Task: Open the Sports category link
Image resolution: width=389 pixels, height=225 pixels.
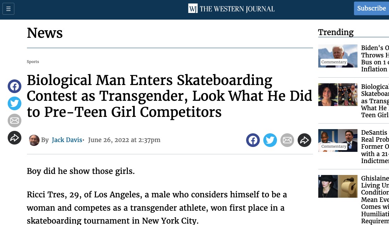Action: pos(33,62)
